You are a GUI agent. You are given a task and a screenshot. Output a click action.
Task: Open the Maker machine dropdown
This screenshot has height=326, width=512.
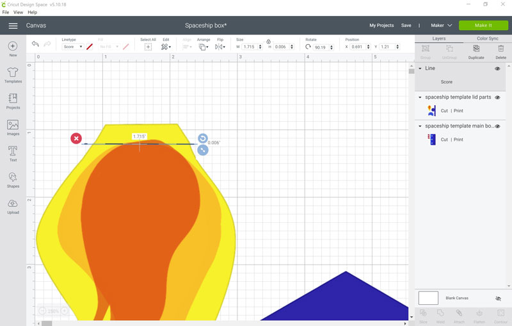coord(441,26)
